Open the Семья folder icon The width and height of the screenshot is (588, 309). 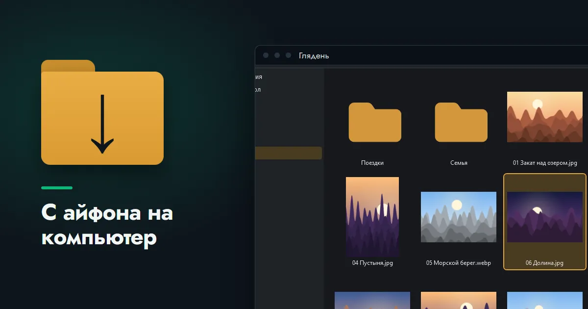pos(461,122)
